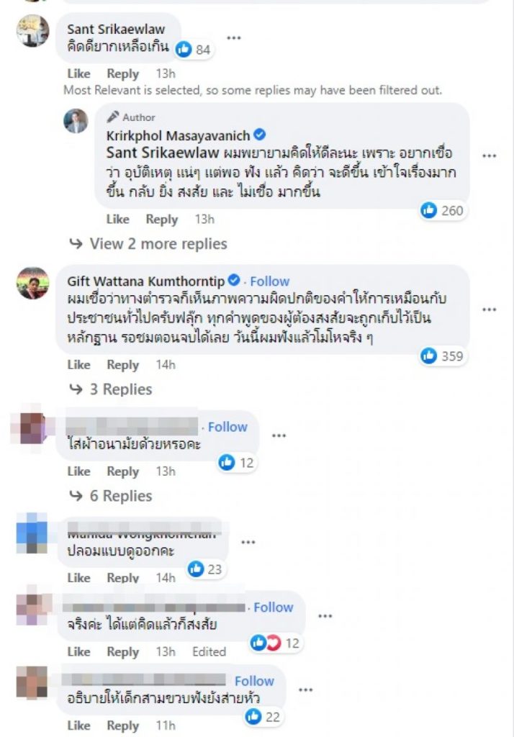Open Gift Wattana Kumthorntip's profile name
The width and height of the screenshot is (514, 737).
point(146,281)
